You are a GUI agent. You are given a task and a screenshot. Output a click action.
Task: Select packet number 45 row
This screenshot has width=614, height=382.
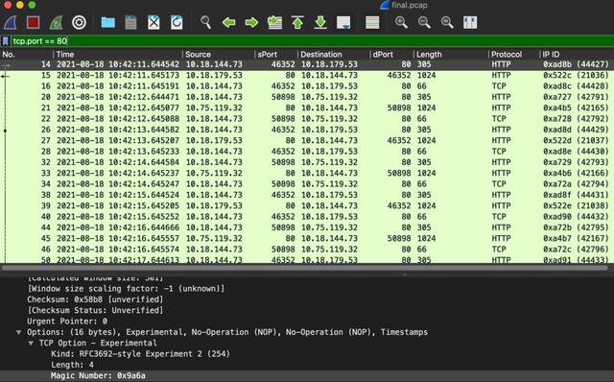coord(307,238)
